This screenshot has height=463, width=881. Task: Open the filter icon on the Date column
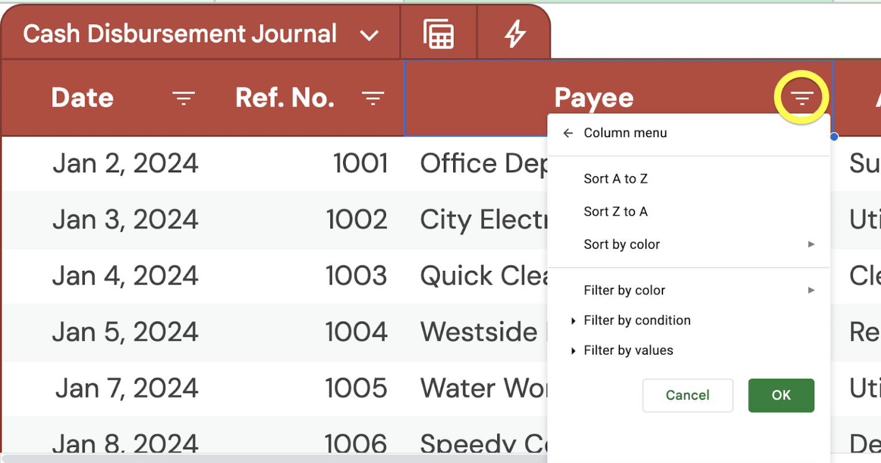184,98
